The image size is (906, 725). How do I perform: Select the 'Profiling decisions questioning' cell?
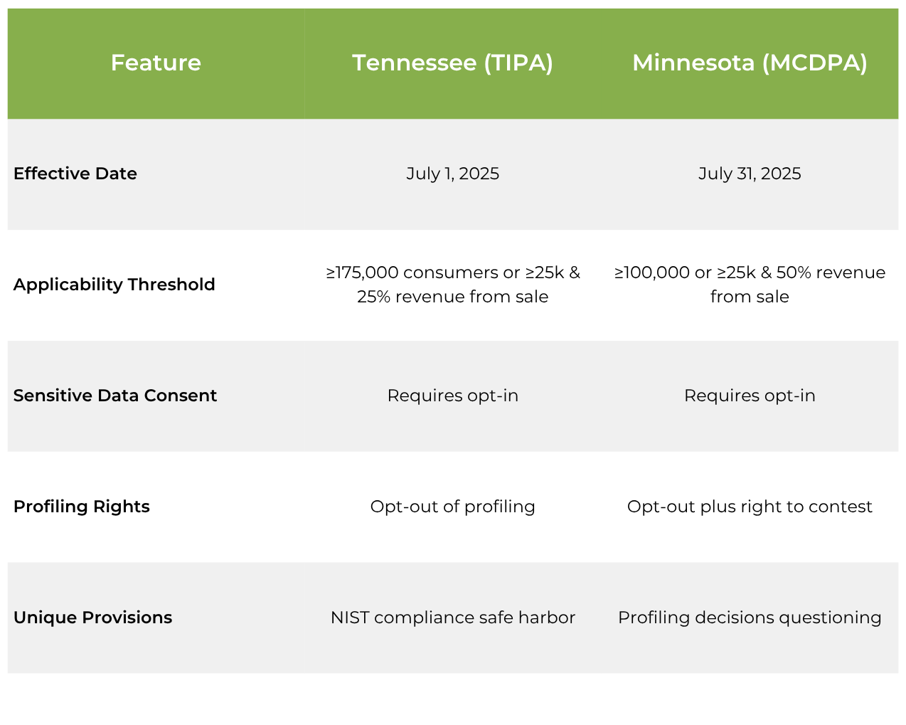coord(750,618)
